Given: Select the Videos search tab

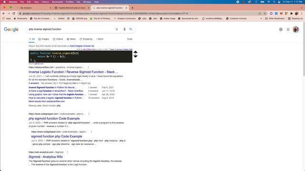Looking at the screenshot, I should 58,39.
